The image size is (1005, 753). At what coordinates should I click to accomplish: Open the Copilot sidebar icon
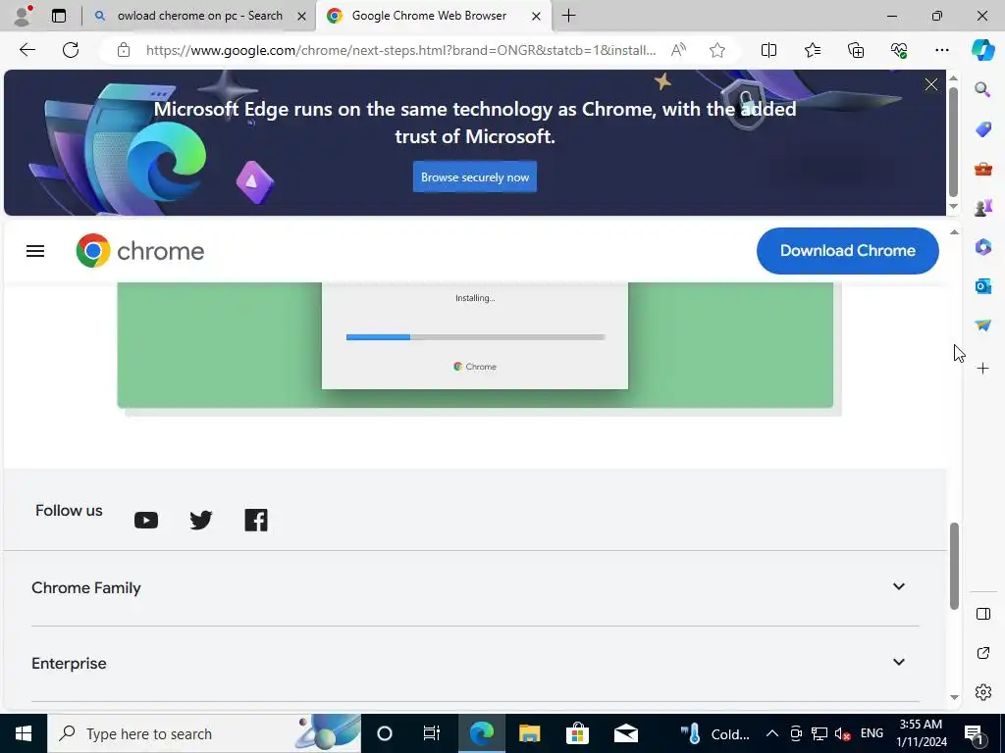tap(982, 50)
